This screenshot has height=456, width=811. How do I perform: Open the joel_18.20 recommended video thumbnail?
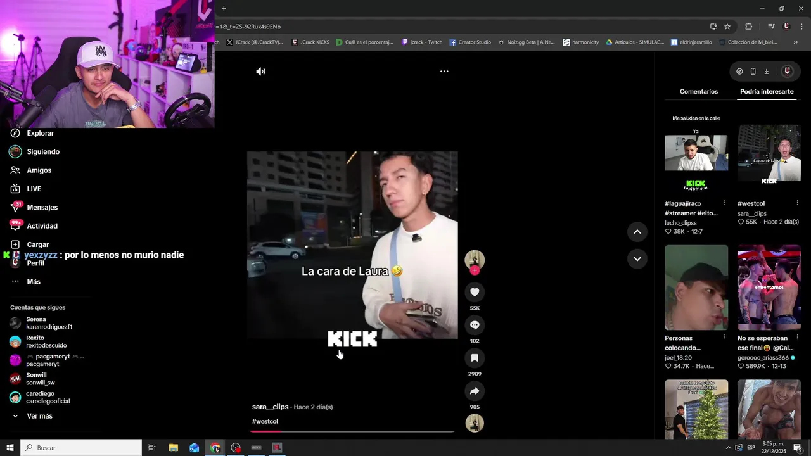point(696,288)
